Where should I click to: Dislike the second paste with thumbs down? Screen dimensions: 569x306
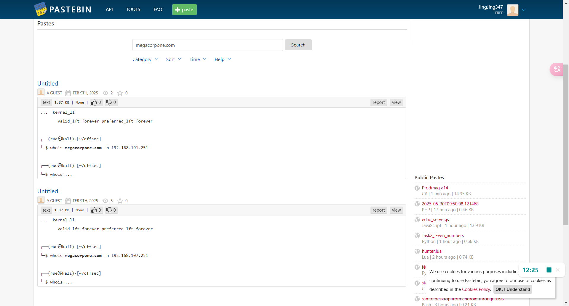(x=111, y=210)
